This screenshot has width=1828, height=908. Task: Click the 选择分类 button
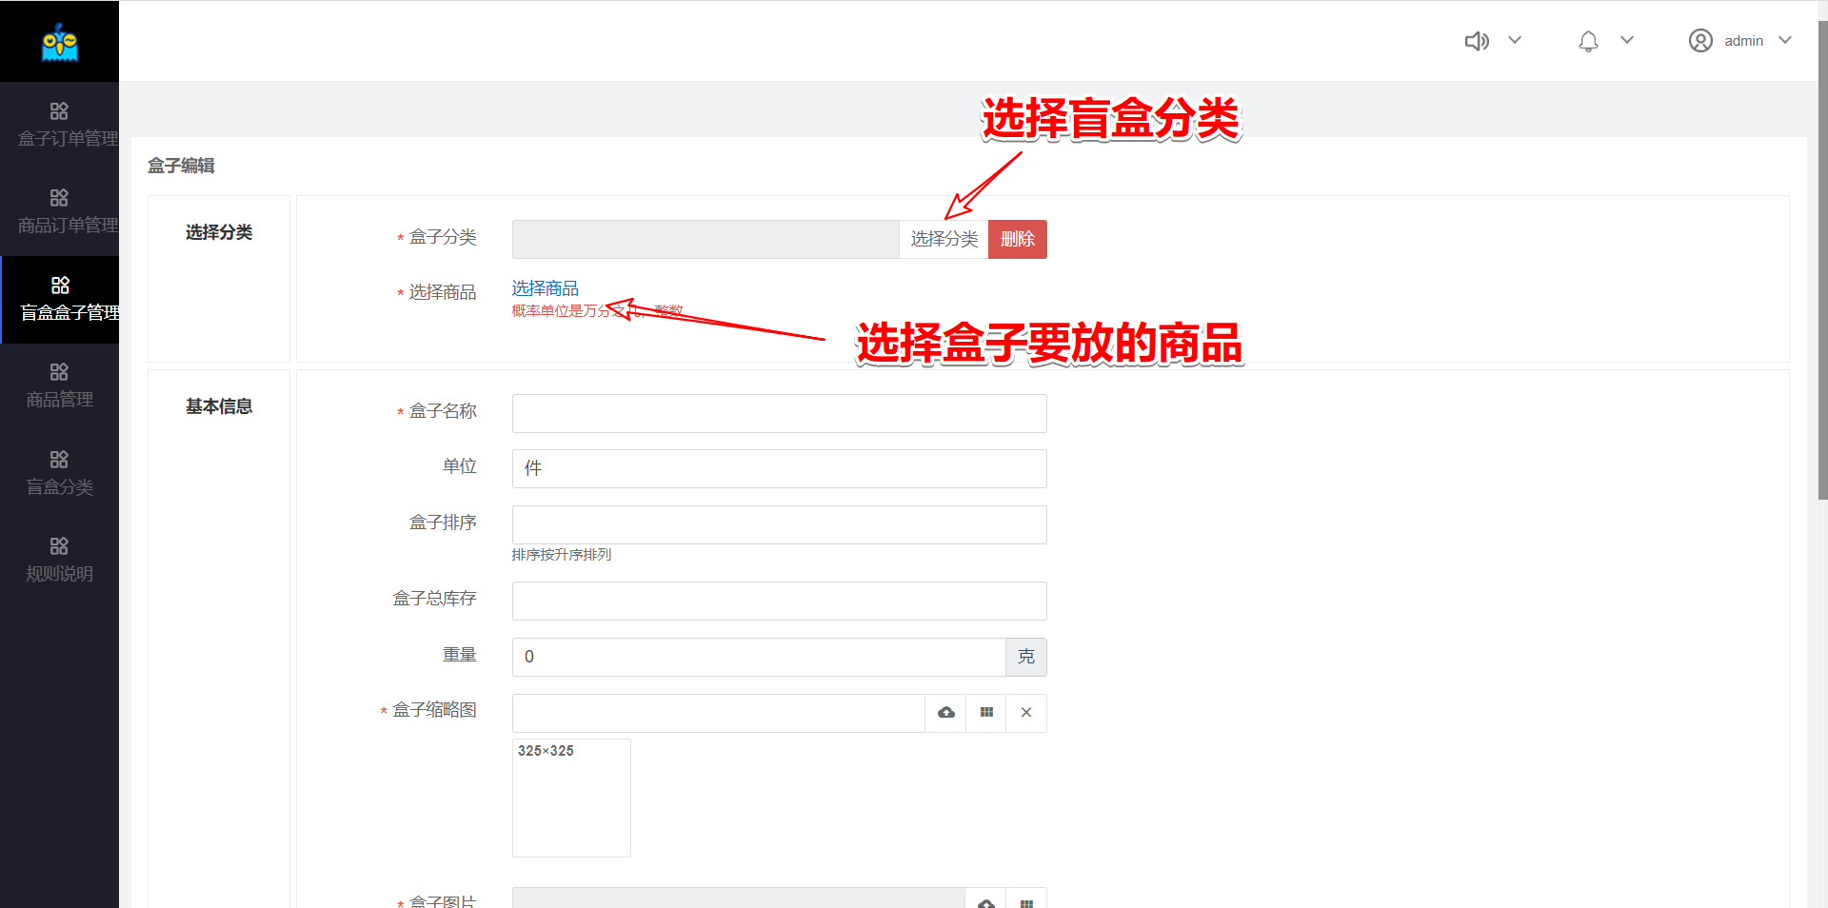(944, 239)
